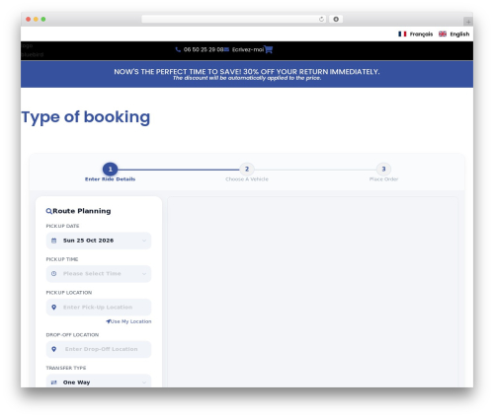Click the PICKUP DATE field label
This screenshot has height=417, width=494.
[62, 226]
